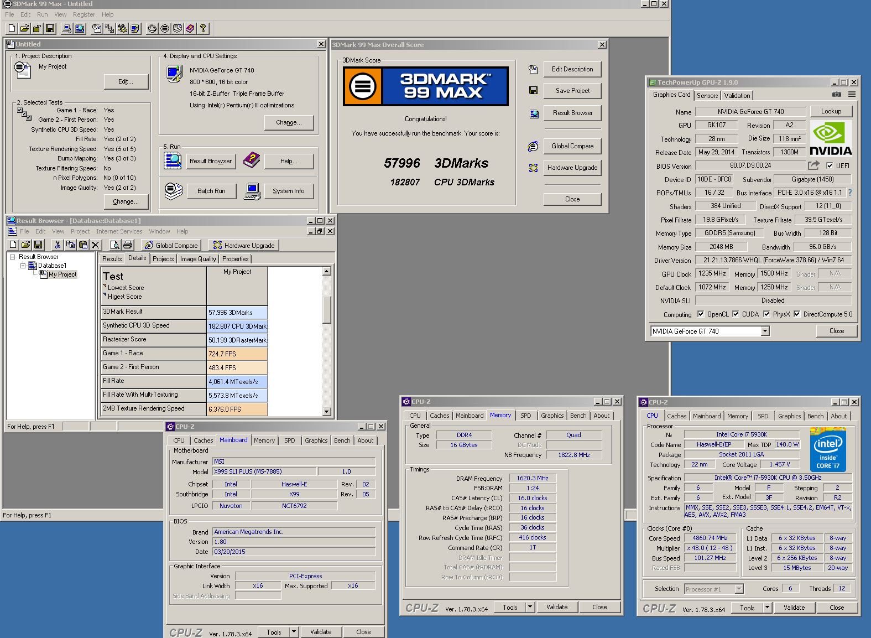
Task: Open Tools dropdown arrow in CPU-Z Memory window
Action: pos(530,607)
